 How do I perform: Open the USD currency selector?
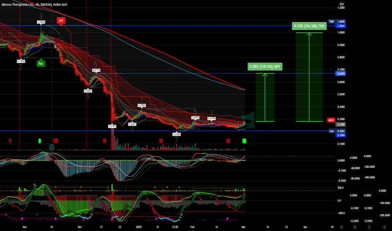click(x=341, y=4)
